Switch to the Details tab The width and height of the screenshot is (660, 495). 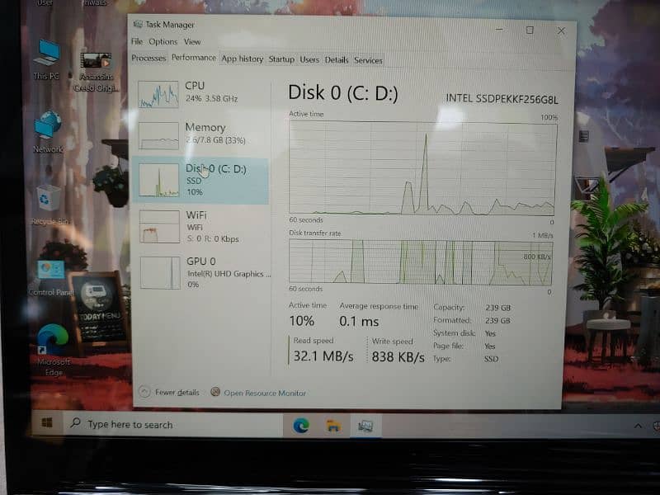click(x=337, y=59)
